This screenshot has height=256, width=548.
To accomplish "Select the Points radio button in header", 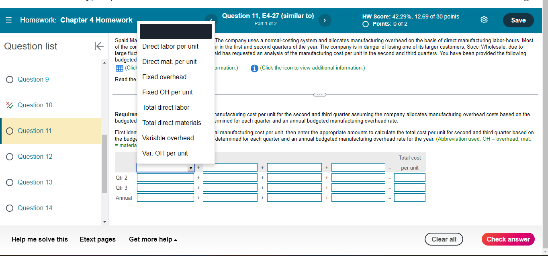I will coord(365,24).
